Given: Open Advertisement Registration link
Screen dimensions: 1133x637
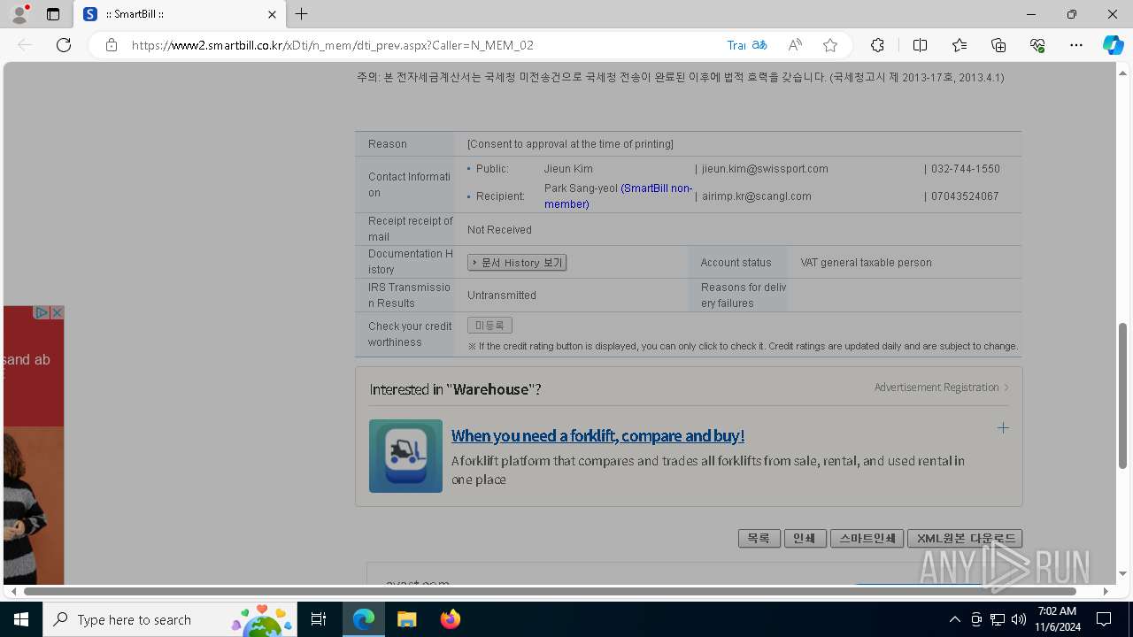Looking at the screenshot, I should click(x=941, y=388).
